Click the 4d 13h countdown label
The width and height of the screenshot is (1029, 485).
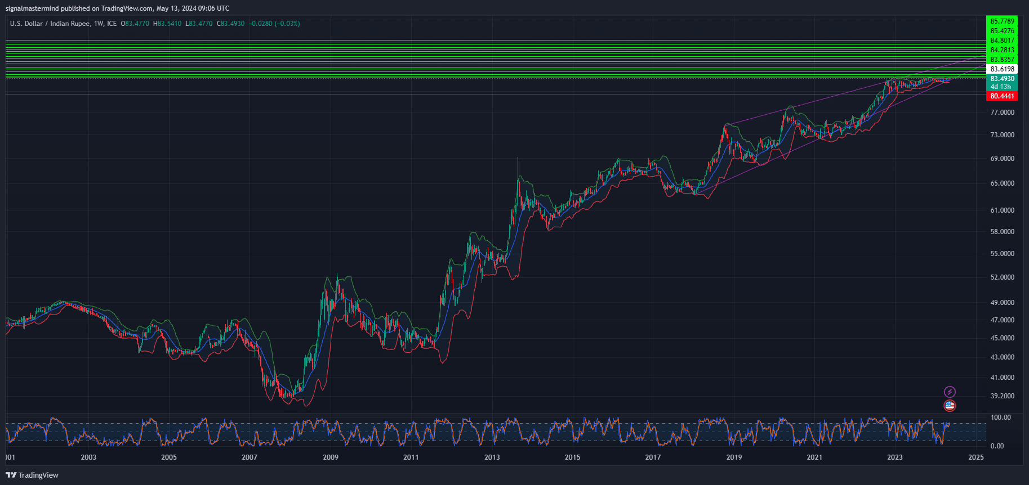tap(1001, 87)
